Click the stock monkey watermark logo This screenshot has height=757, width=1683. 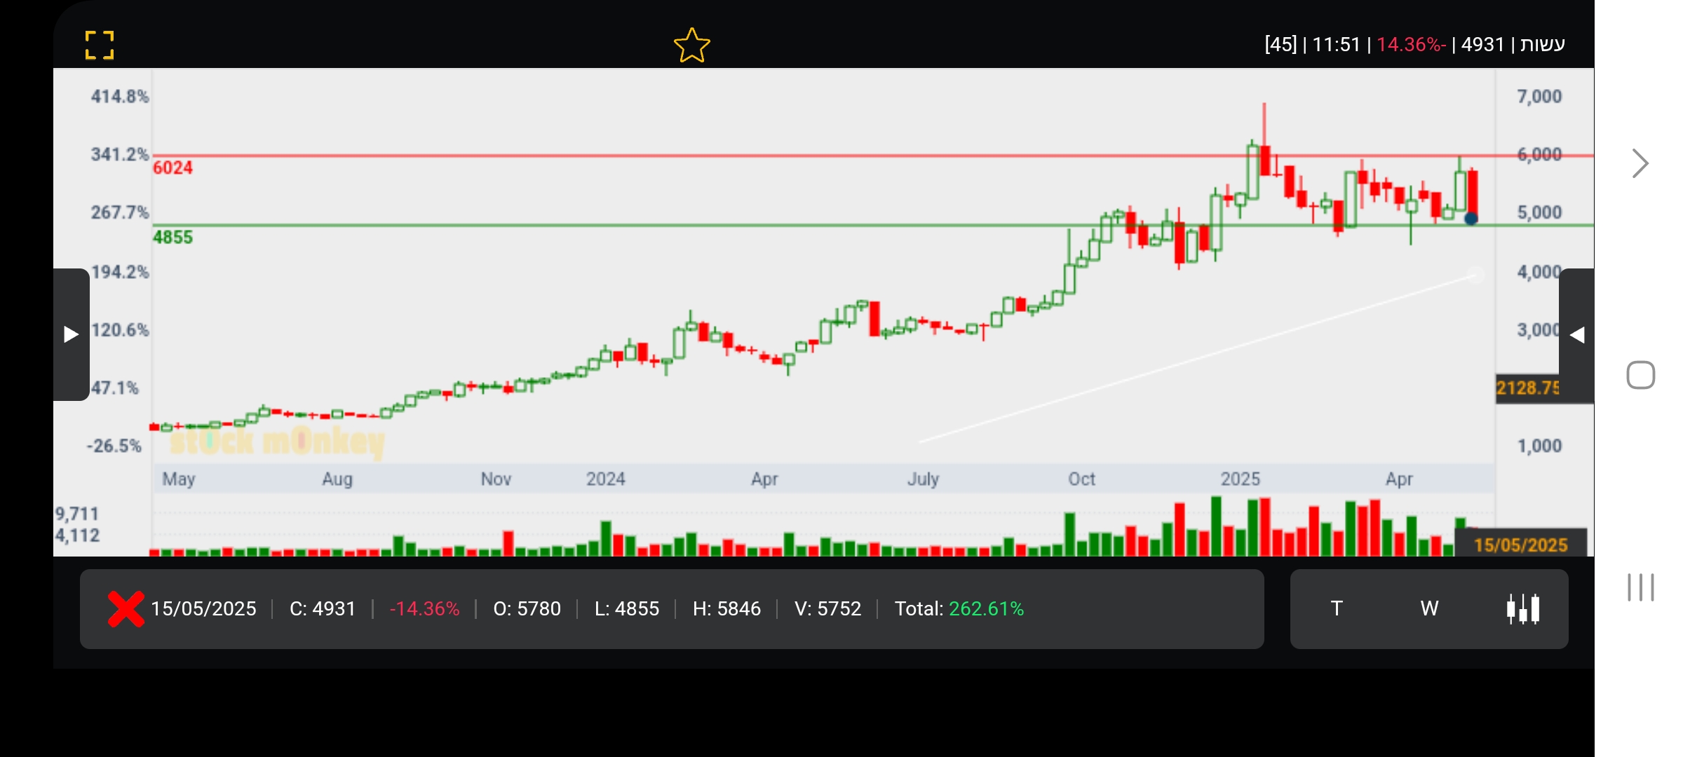click(277, 442)
